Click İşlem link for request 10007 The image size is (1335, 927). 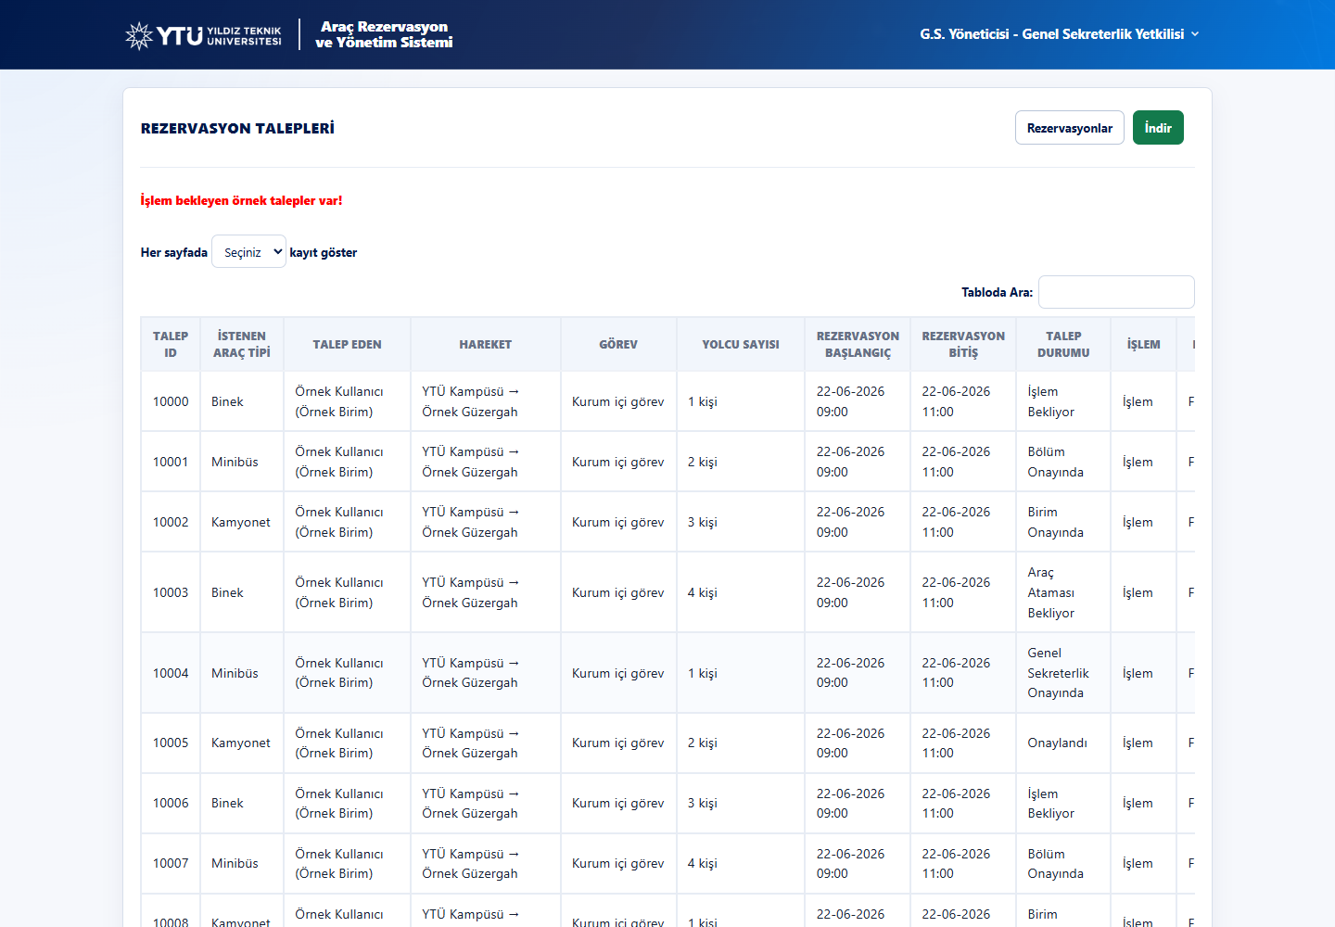[1138, 863]
